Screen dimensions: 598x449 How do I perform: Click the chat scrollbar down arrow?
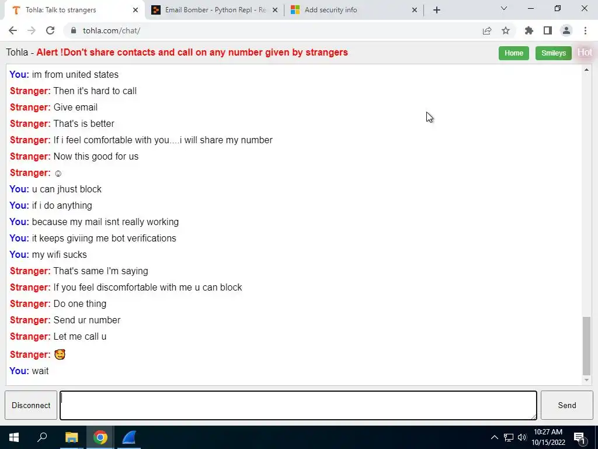pos(586,380)
